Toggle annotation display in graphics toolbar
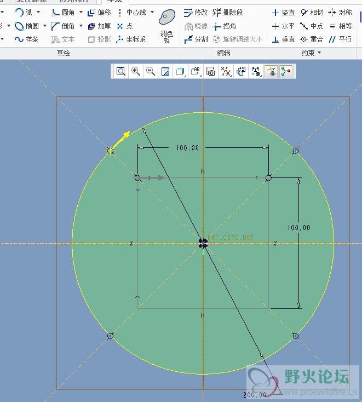 (271, 71)
